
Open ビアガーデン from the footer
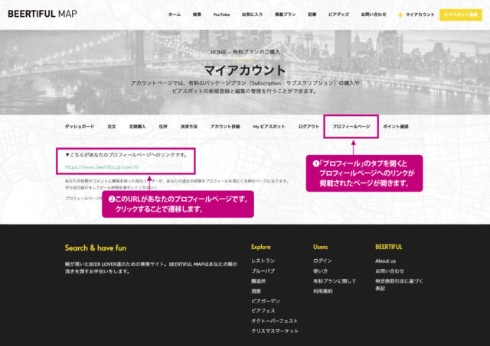point(266,301)
